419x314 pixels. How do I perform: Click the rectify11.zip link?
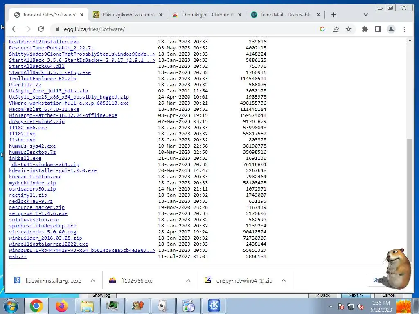click(x=28, y=195)
